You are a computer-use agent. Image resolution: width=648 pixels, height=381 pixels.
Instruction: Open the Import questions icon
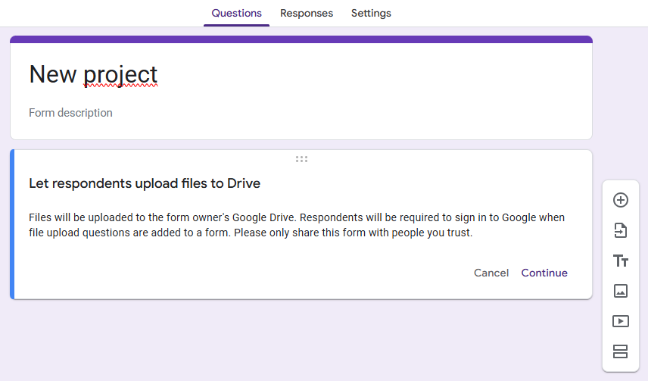[x=620, y=230]
